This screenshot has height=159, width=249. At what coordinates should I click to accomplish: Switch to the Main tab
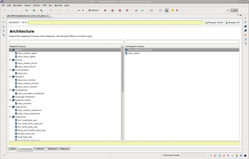[x=12, y=149]
